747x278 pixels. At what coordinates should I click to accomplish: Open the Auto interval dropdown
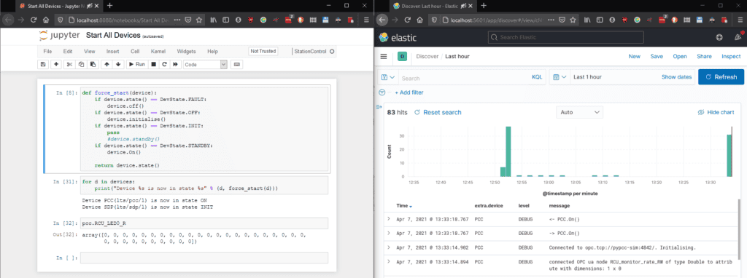pyautogui.click(x=579, y=112)
